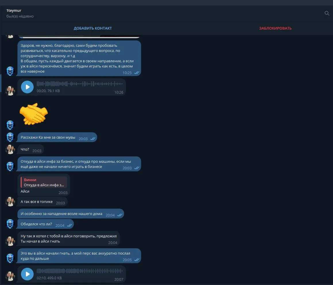
Task: Click ДОБАВИТЬ КОНТАКТ button
Action: pyautogui.click(x=93, y=28)
